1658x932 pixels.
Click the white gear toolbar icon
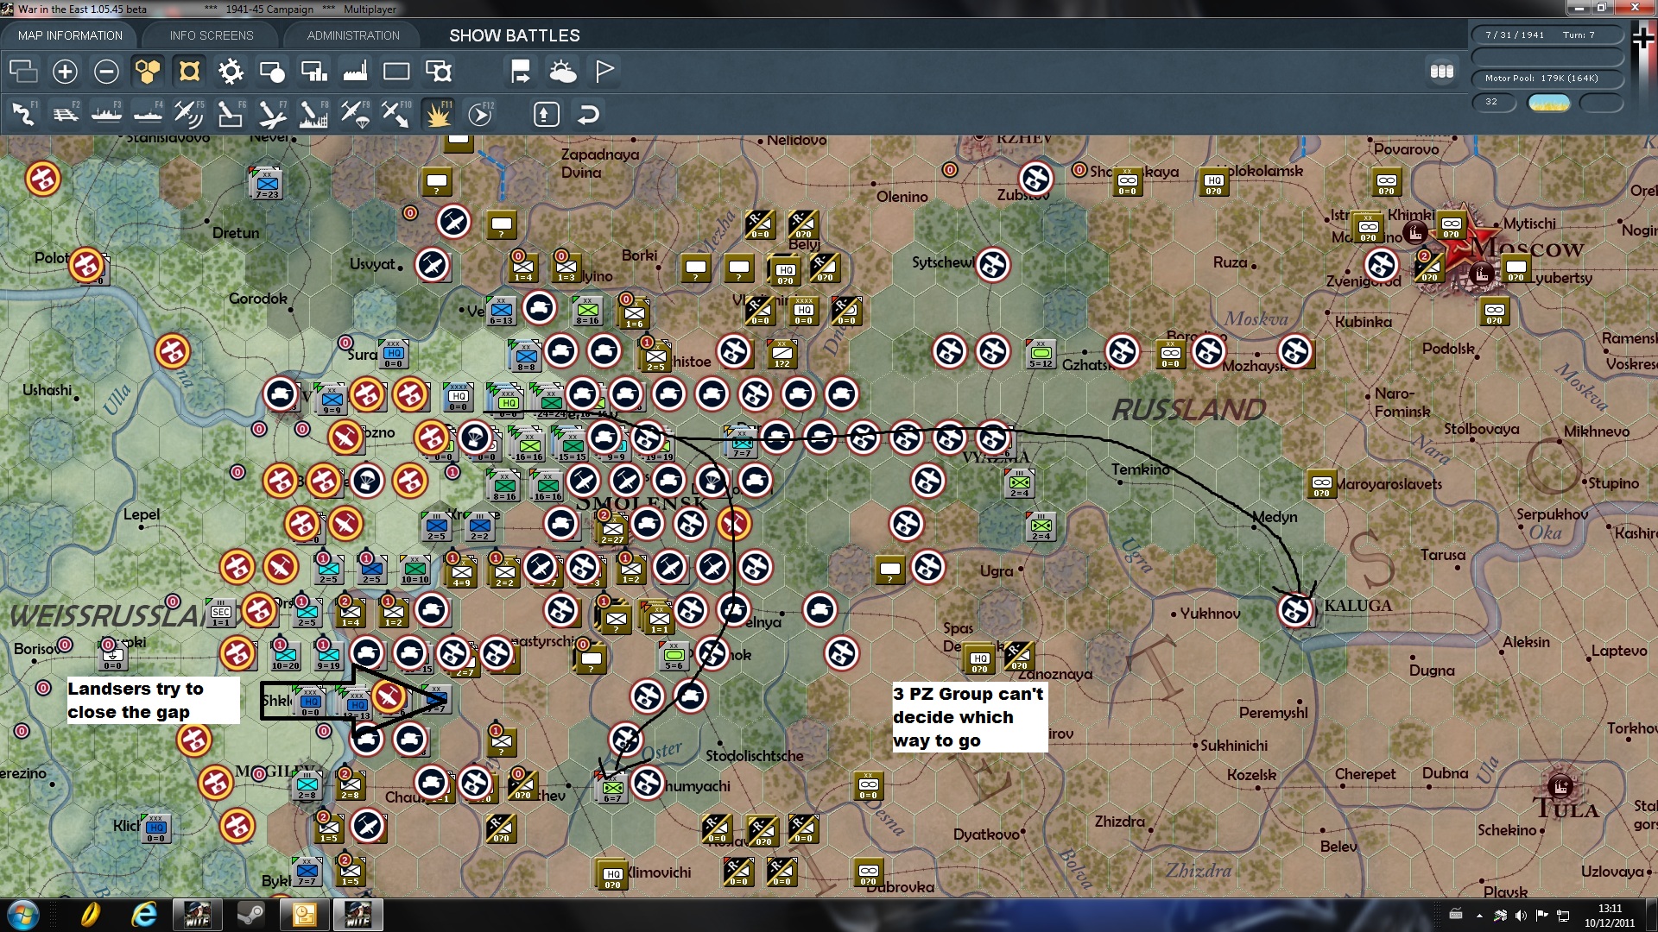(231, 71)
